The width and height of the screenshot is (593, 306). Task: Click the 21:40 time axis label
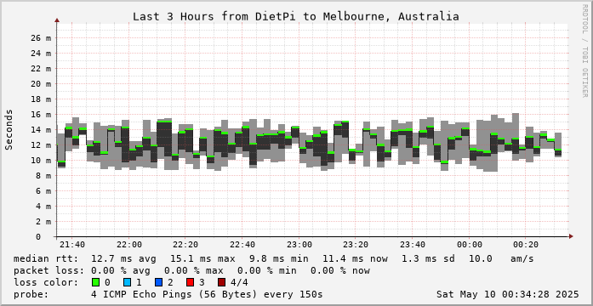pyautogui.click(x=72, y=245)
